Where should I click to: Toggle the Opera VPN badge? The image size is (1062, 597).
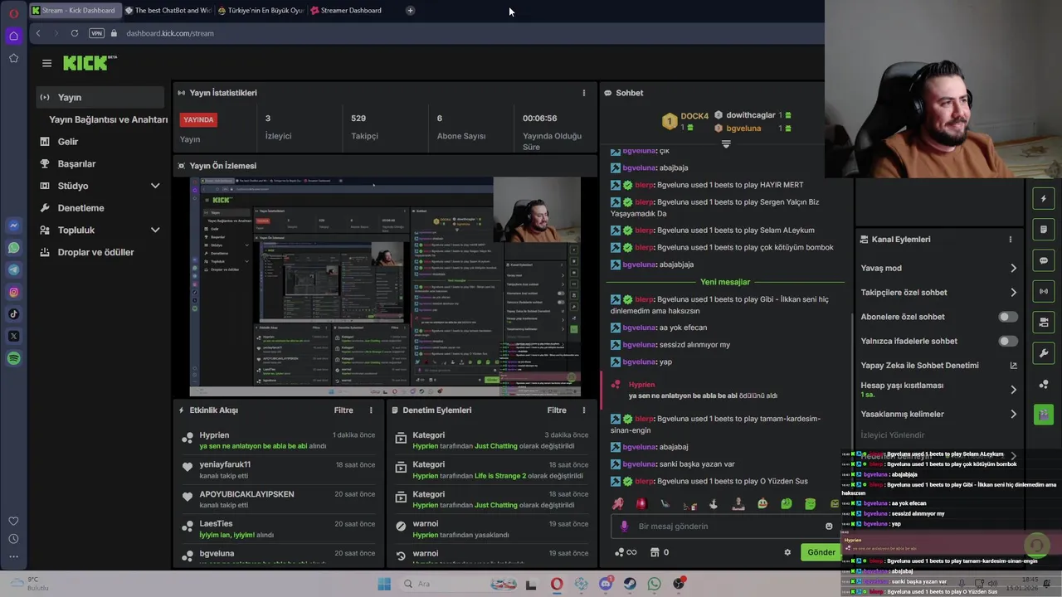pyautogui.click(x=96, y=33)
